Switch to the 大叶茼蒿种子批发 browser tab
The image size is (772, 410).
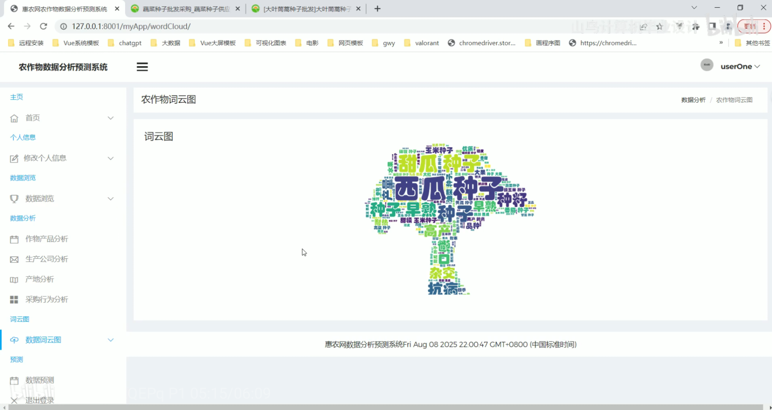(307, 9)
